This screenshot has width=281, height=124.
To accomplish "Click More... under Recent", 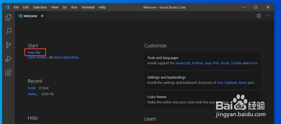I will pyautogui.click(x=33, y=94).
